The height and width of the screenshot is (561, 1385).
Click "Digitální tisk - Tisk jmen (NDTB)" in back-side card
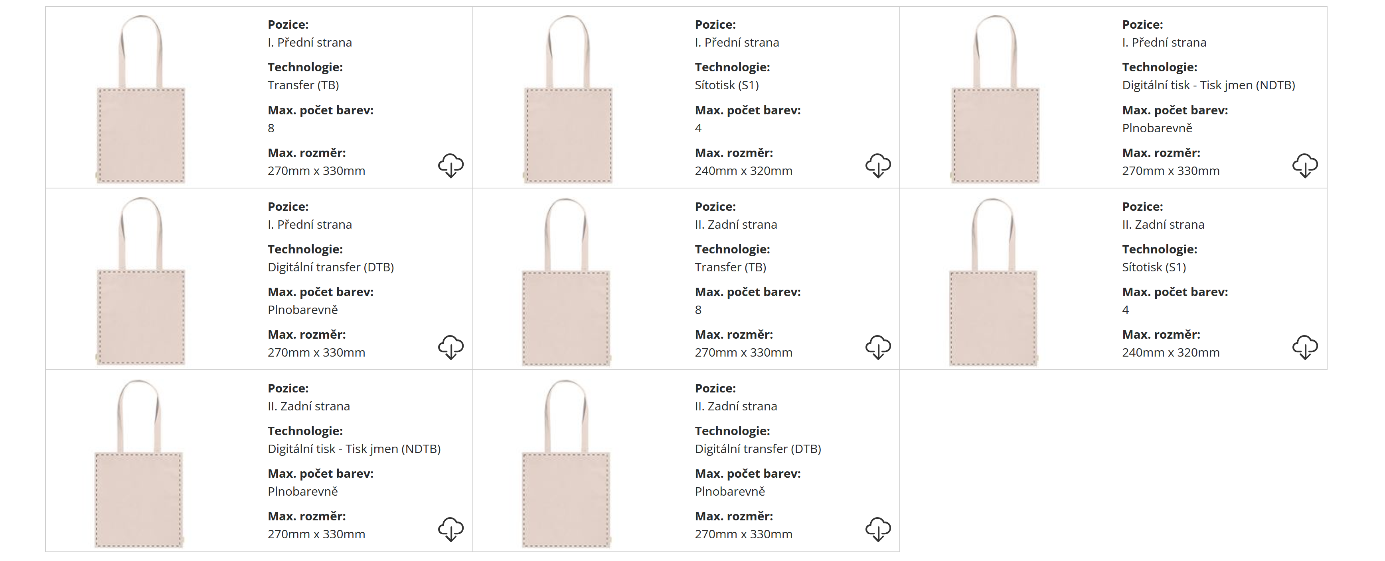(x=354, y=449)
